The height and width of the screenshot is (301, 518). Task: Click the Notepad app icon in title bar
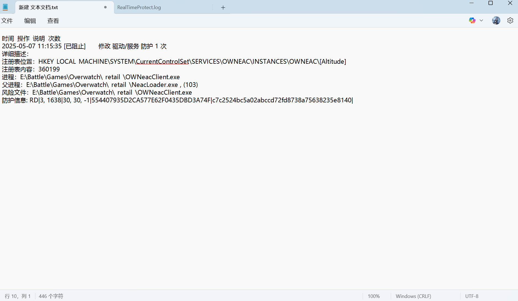click(x=5, y=7)
